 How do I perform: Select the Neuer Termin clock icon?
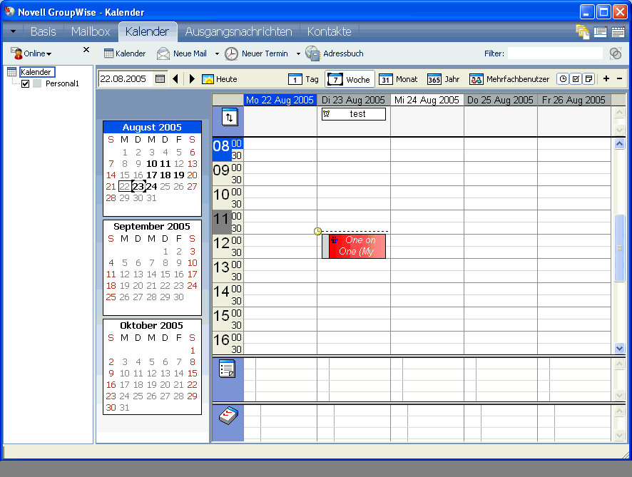(230, 53)
